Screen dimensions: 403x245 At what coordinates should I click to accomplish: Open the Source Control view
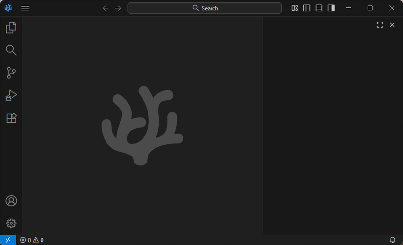tap(11, 73)
